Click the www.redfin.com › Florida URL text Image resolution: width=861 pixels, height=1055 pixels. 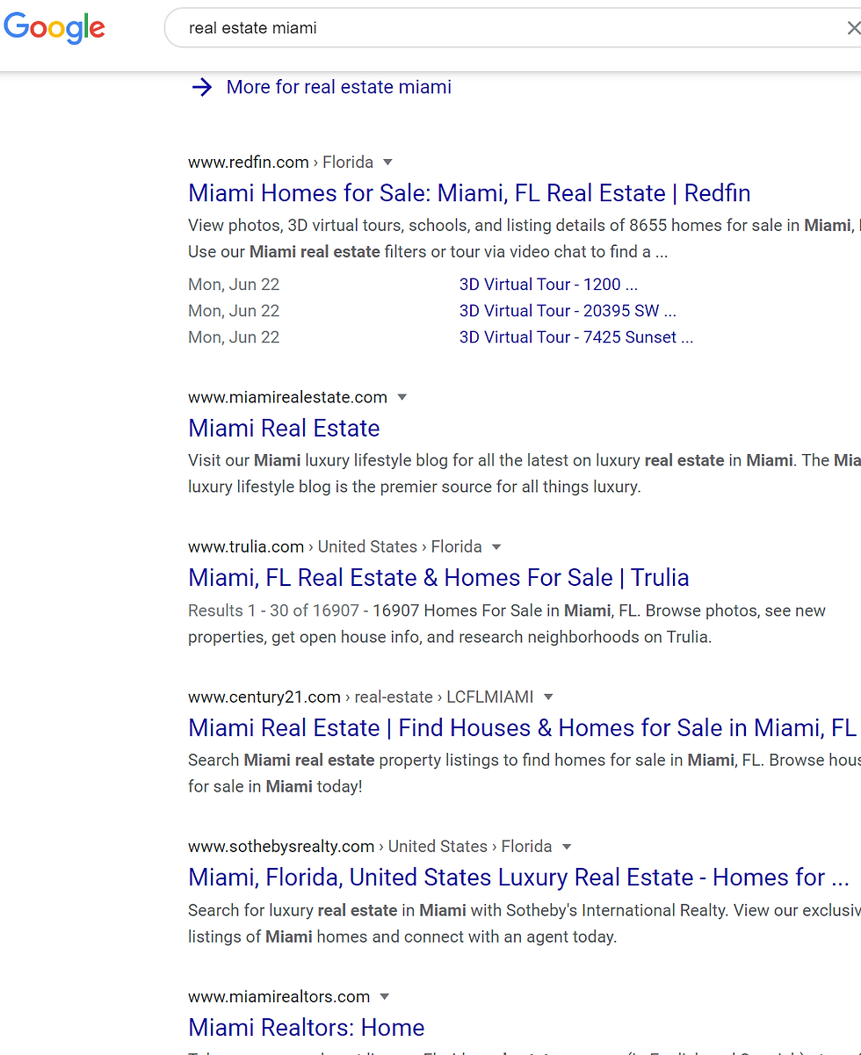pos(280,162)
